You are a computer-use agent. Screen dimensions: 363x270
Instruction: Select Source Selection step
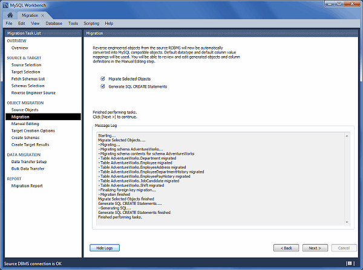[27, 65]
